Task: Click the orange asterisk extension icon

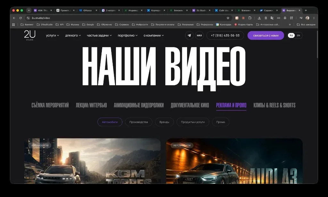Action: [243, 18]
